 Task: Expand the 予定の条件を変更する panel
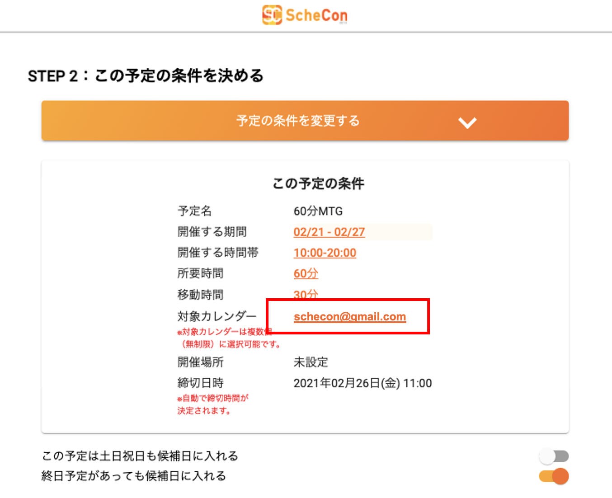298,121
